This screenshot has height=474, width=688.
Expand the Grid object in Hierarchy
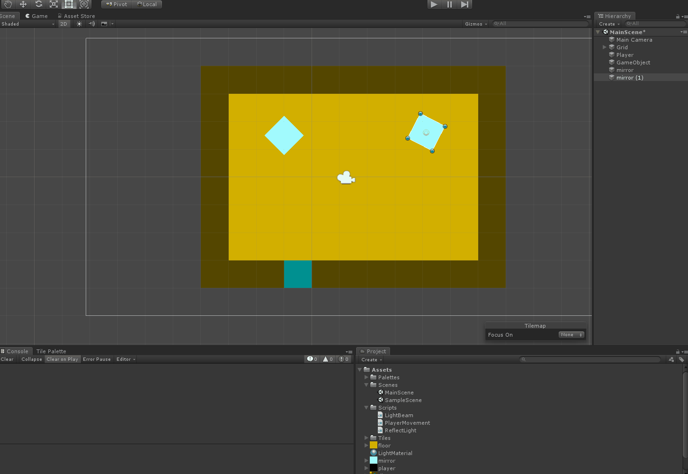tap(604, 47)
